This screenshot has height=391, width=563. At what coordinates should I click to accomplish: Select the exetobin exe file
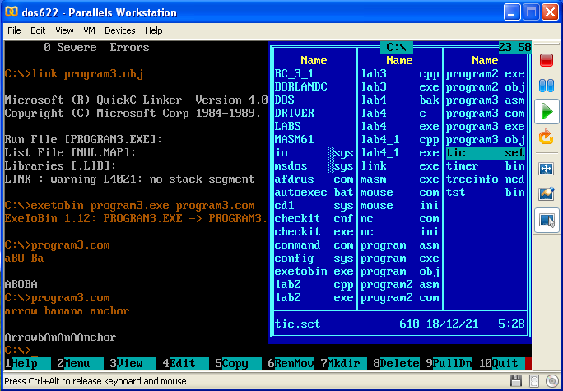314,272
